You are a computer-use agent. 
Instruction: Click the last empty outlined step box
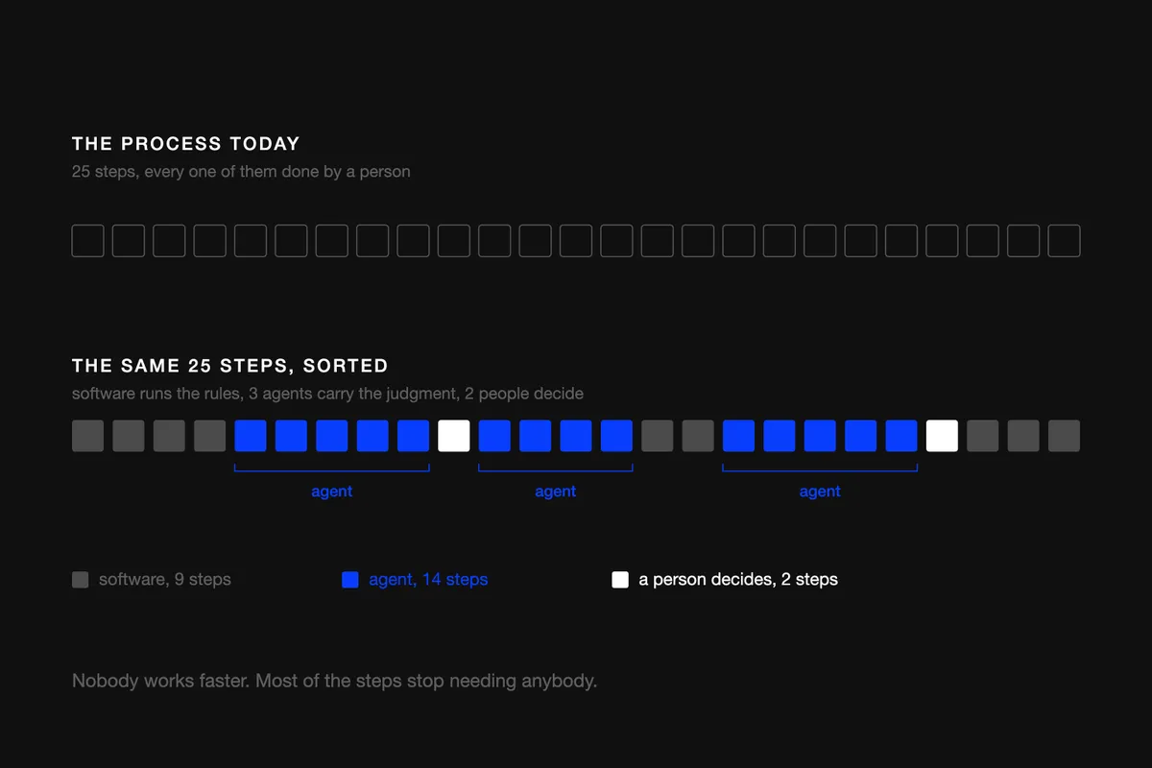tap(1064, 241)
